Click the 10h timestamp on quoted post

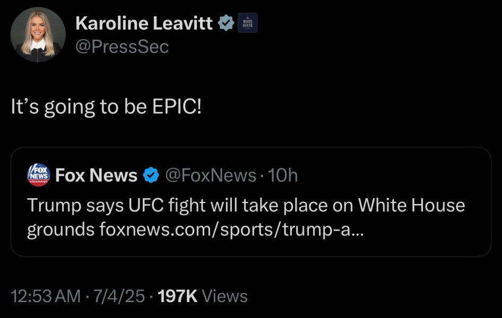[x=283, y=175]
